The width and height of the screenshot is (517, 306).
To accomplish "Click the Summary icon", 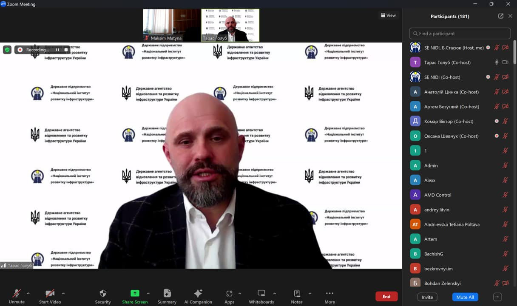I will pos(167,294).
